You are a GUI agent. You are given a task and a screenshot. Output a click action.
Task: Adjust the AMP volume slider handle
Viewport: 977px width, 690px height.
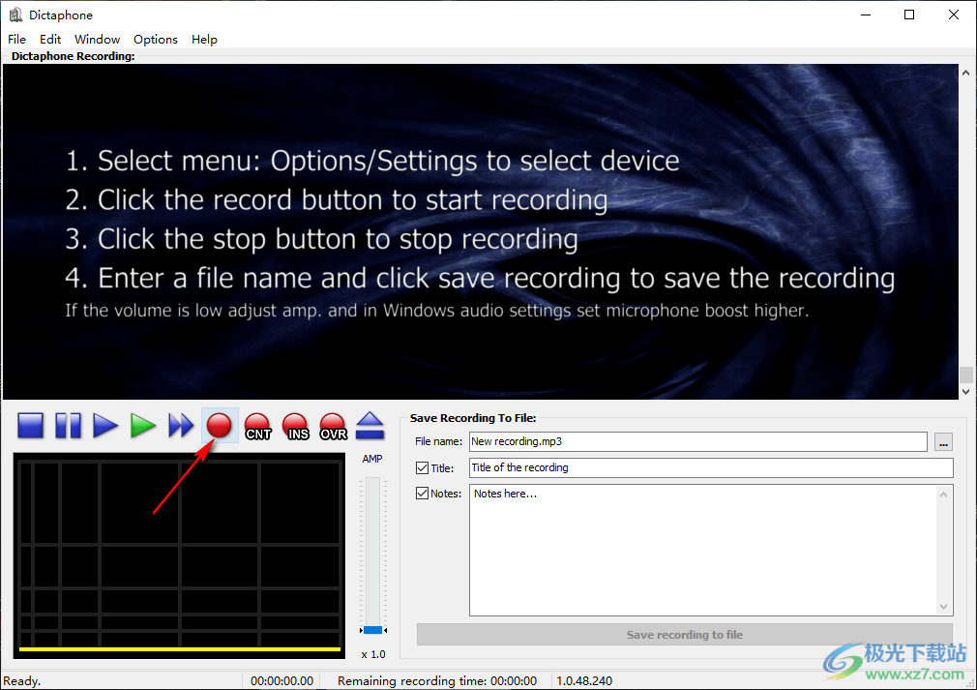pos(372,630)
